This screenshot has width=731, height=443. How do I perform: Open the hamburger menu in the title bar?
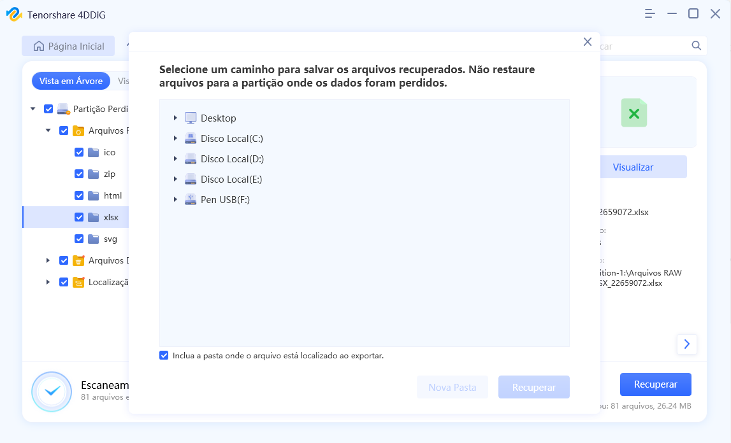point(649,13)
